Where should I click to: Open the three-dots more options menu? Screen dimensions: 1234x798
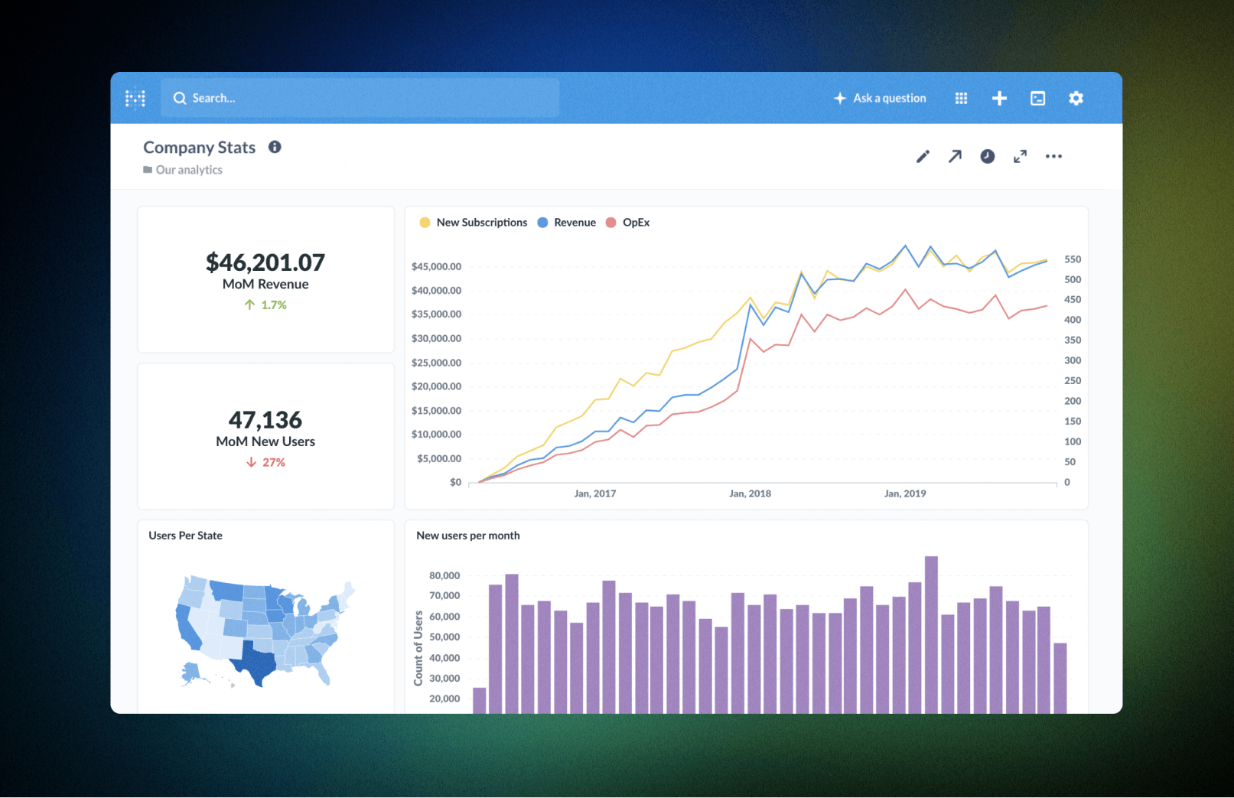click(x=1053, y=156)
